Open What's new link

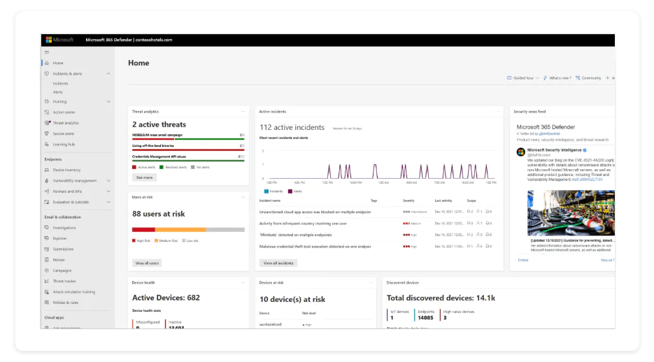557,78
